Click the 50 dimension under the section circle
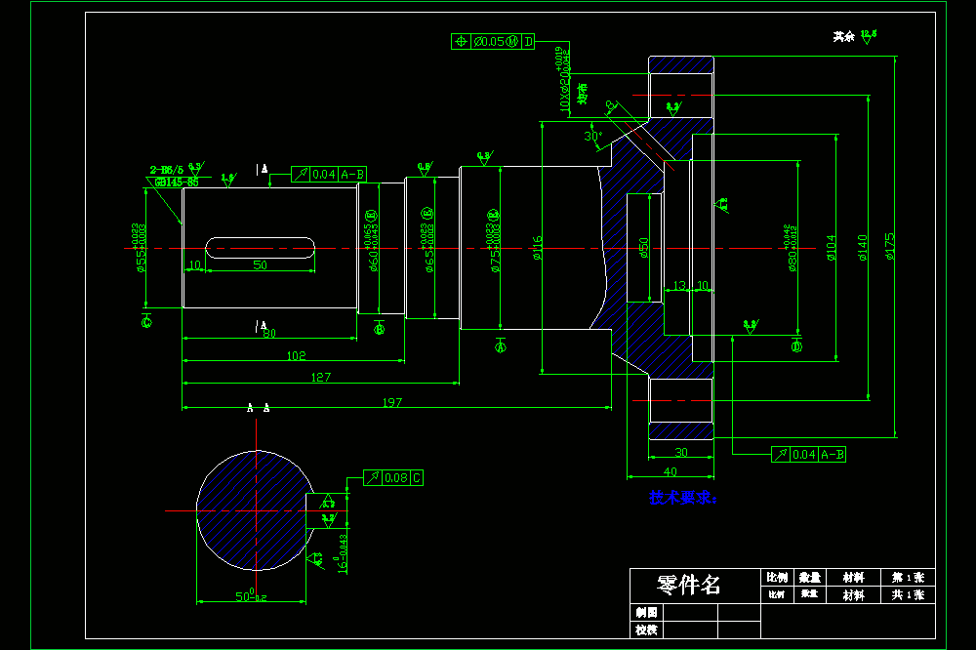 point(251,595)
